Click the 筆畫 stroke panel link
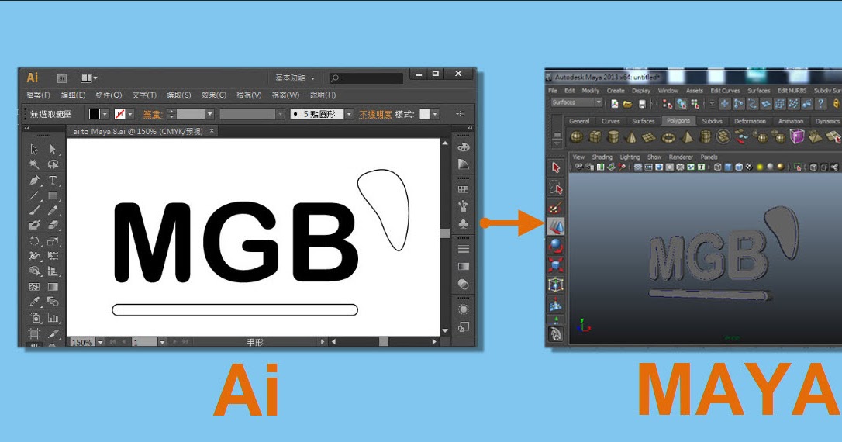The width and height of the screenshot is (842, 442). tap(152, 115)
